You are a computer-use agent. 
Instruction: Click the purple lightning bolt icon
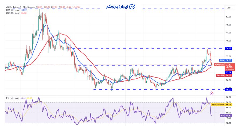pyautogui.click(x=212, y=93)
